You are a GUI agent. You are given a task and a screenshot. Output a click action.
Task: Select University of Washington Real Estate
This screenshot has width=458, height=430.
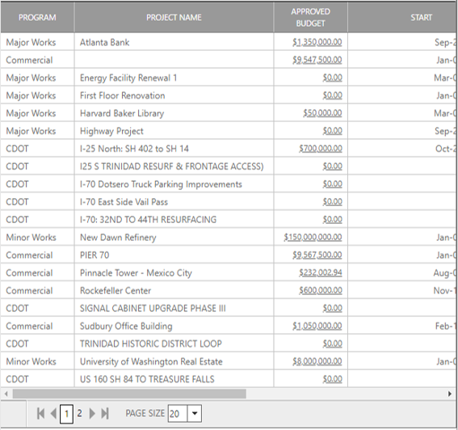(x=151, y=361)
